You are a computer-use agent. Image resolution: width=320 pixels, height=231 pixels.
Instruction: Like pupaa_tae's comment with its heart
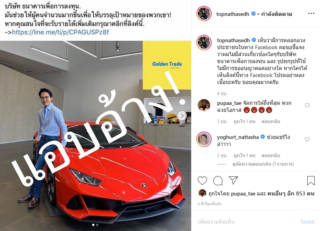(x=307, y=105)
